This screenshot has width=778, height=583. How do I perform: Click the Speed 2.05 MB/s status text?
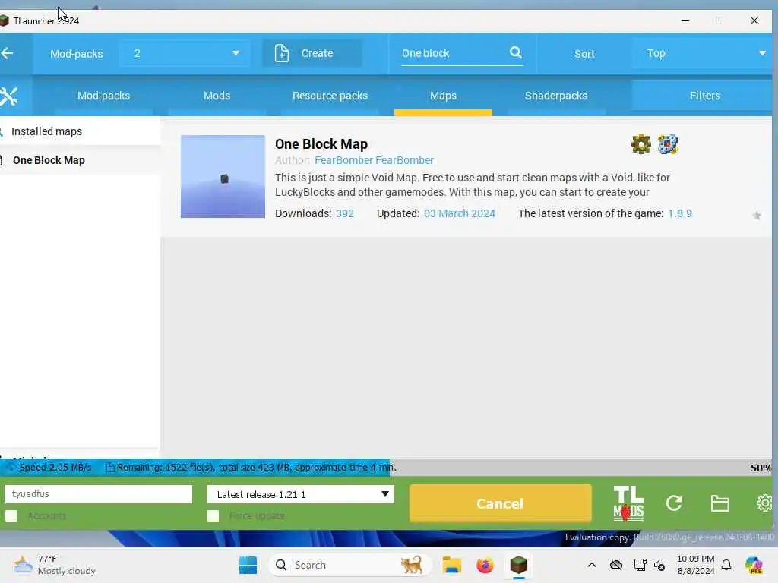55,468
